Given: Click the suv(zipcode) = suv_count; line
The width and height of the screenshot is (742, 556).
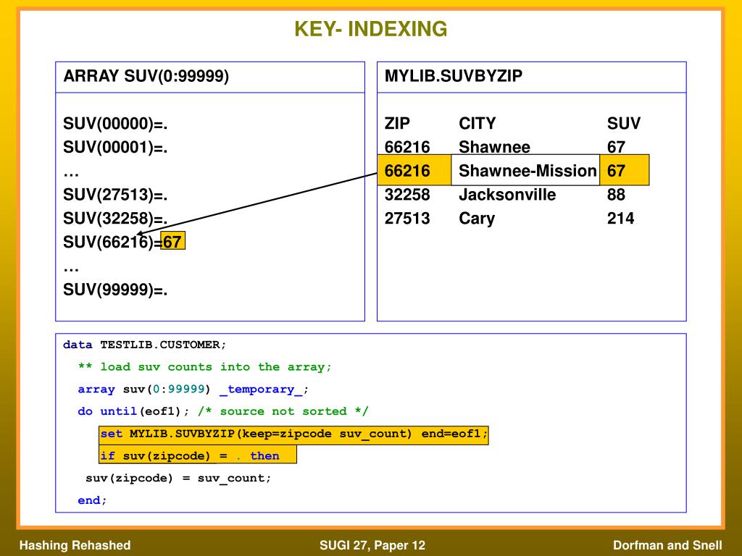Looking at the screenshot, I should (178, 478).
